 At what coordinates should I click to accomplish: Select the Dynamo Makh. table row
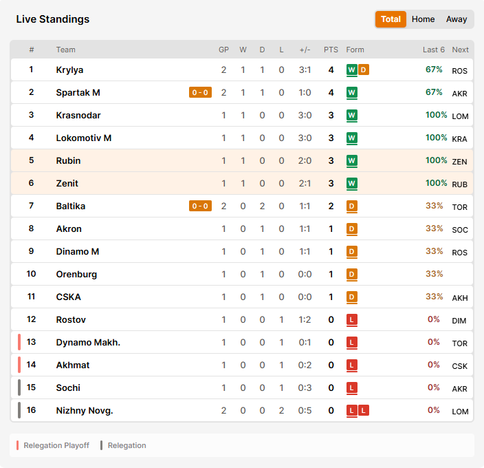tap(242, 342)
